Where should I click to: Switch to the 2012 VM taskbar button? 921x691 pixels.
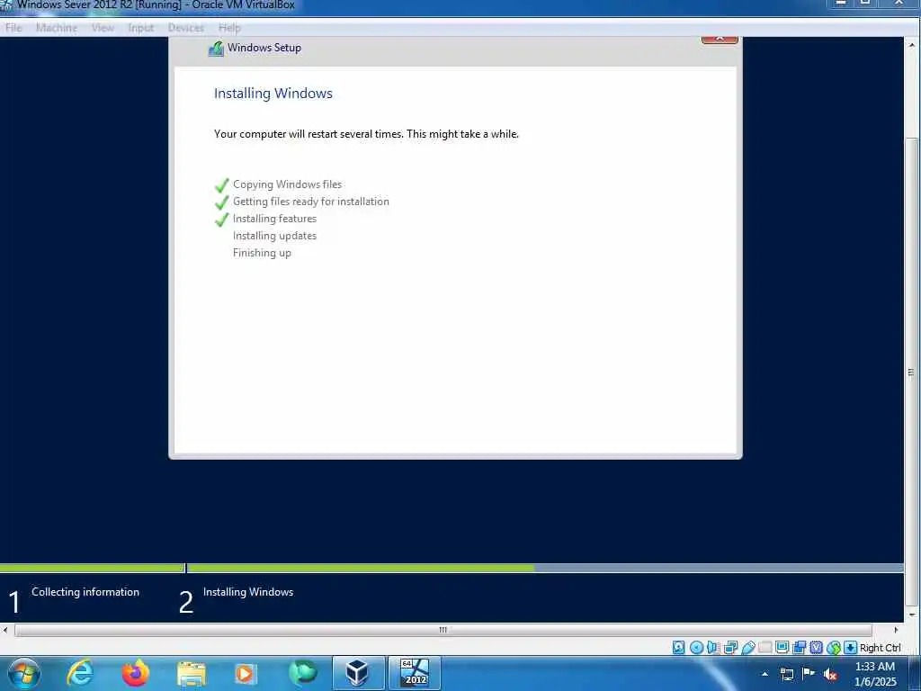click(x=415, y=673)
